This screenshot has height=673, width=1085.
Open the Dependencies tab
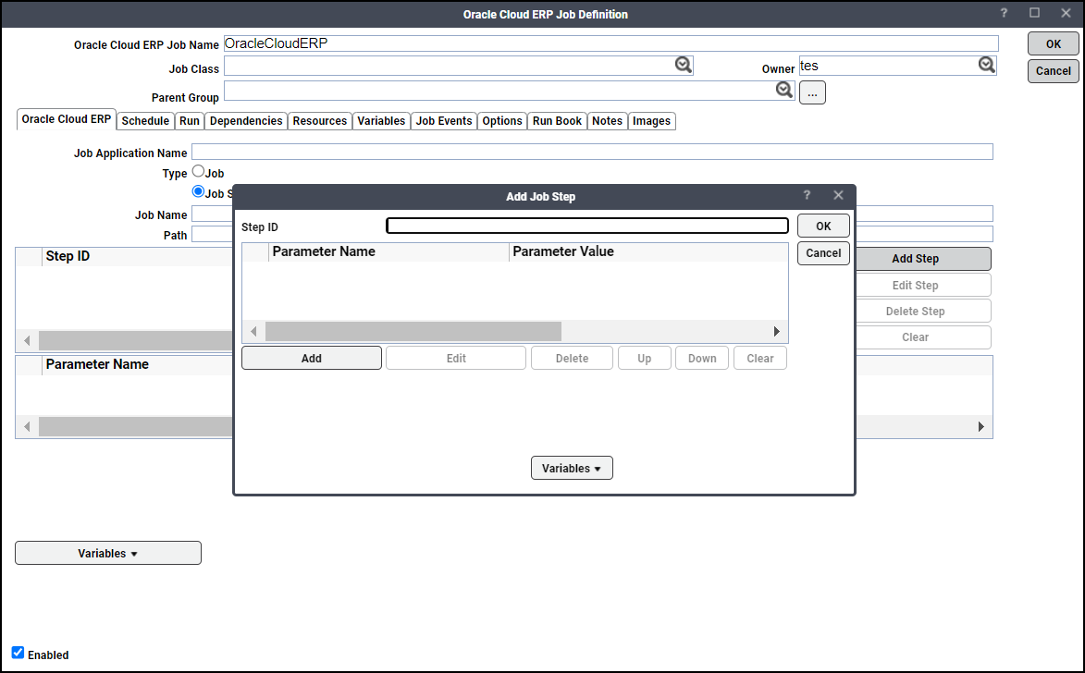click(246, 121)
